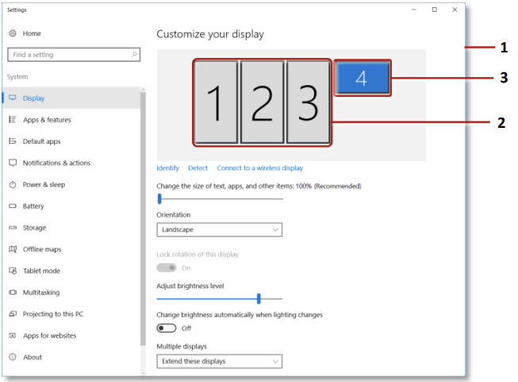Viewport: 518px width, 382px height.
Task: Click the Default apps sidebar icon
Action: point(13,141)
